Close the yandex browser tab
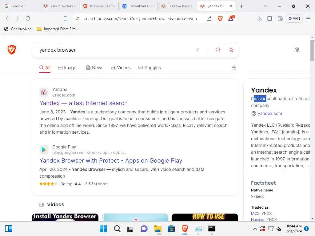Image resolution: width=315 pixels, height=236 pixels. pos(231,6)
